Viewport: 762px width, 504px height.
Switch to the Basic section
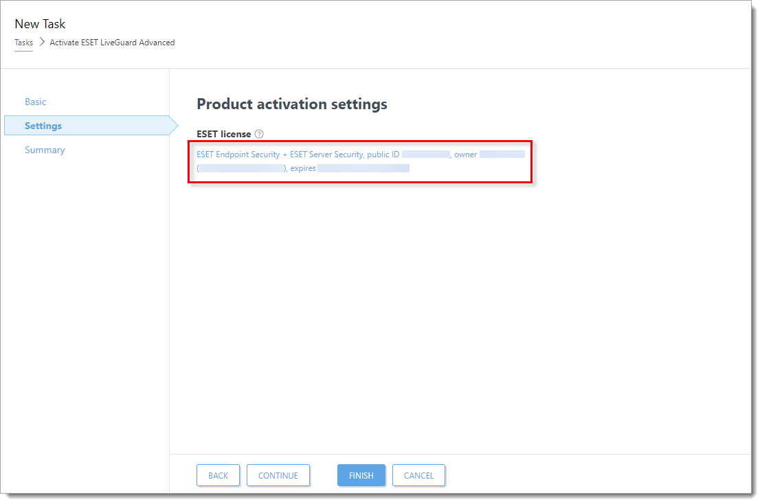[x=36, y=102]
